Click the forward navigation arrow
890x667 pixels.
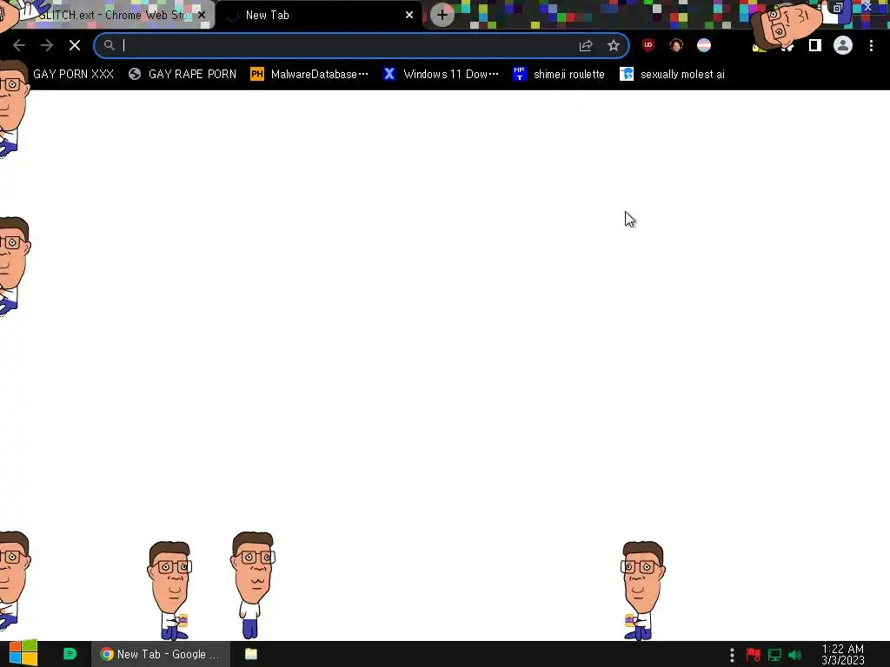[x=47, y=45]
